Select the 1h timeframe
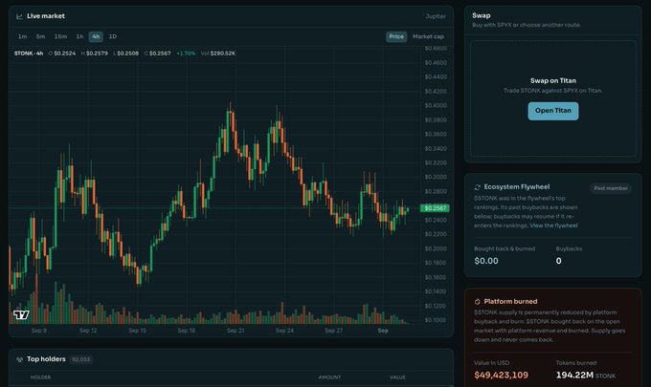Image resolution: width=651 pixels, height=387 pixels. tap(79, 36)
